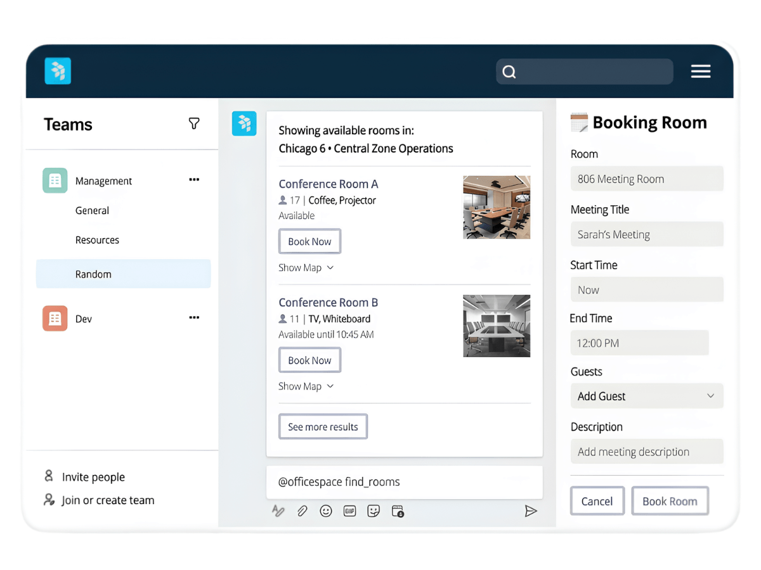Click the Start Time field showing Now

[647, 289]
